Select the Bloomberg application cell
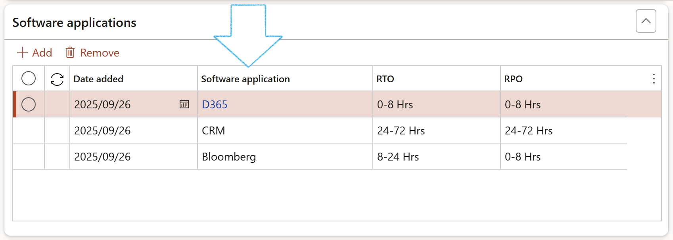The width and height of the screenshot is (673, 240). tap(229, 157)
